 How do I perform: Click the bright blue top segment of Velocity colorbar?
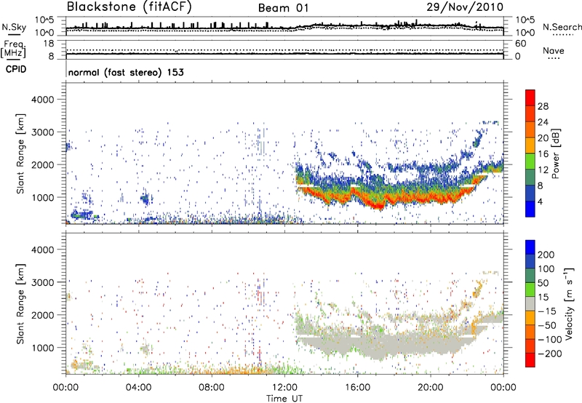pos(530,247)
